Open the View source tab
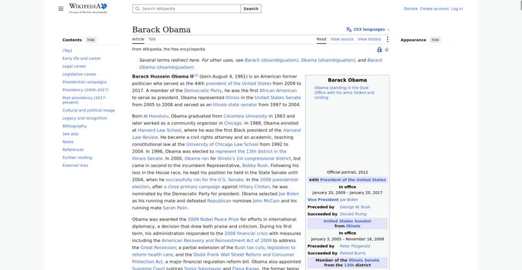This screenshot has height=270, width=522. click(342, 39)
